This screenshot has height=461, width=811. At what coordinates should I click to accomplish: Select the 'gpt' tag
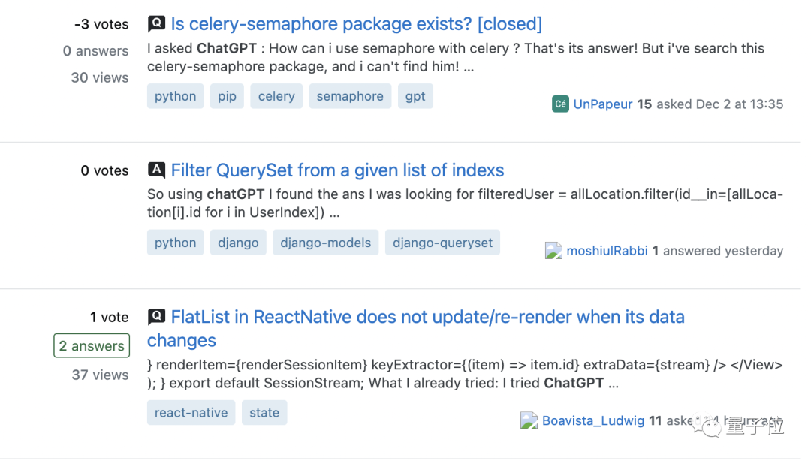415,96
